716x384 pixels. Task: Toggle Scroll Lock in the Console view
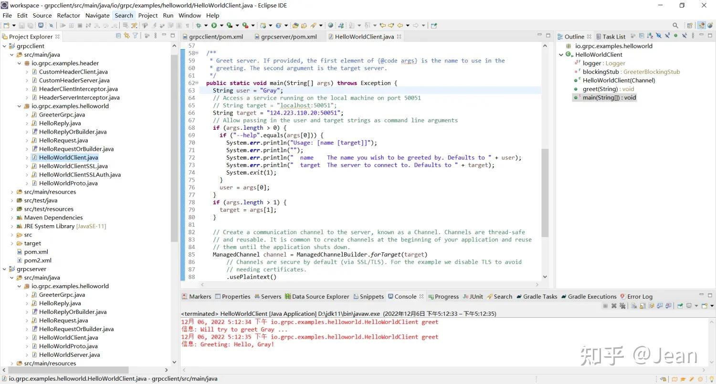click(x=642, y=306)
